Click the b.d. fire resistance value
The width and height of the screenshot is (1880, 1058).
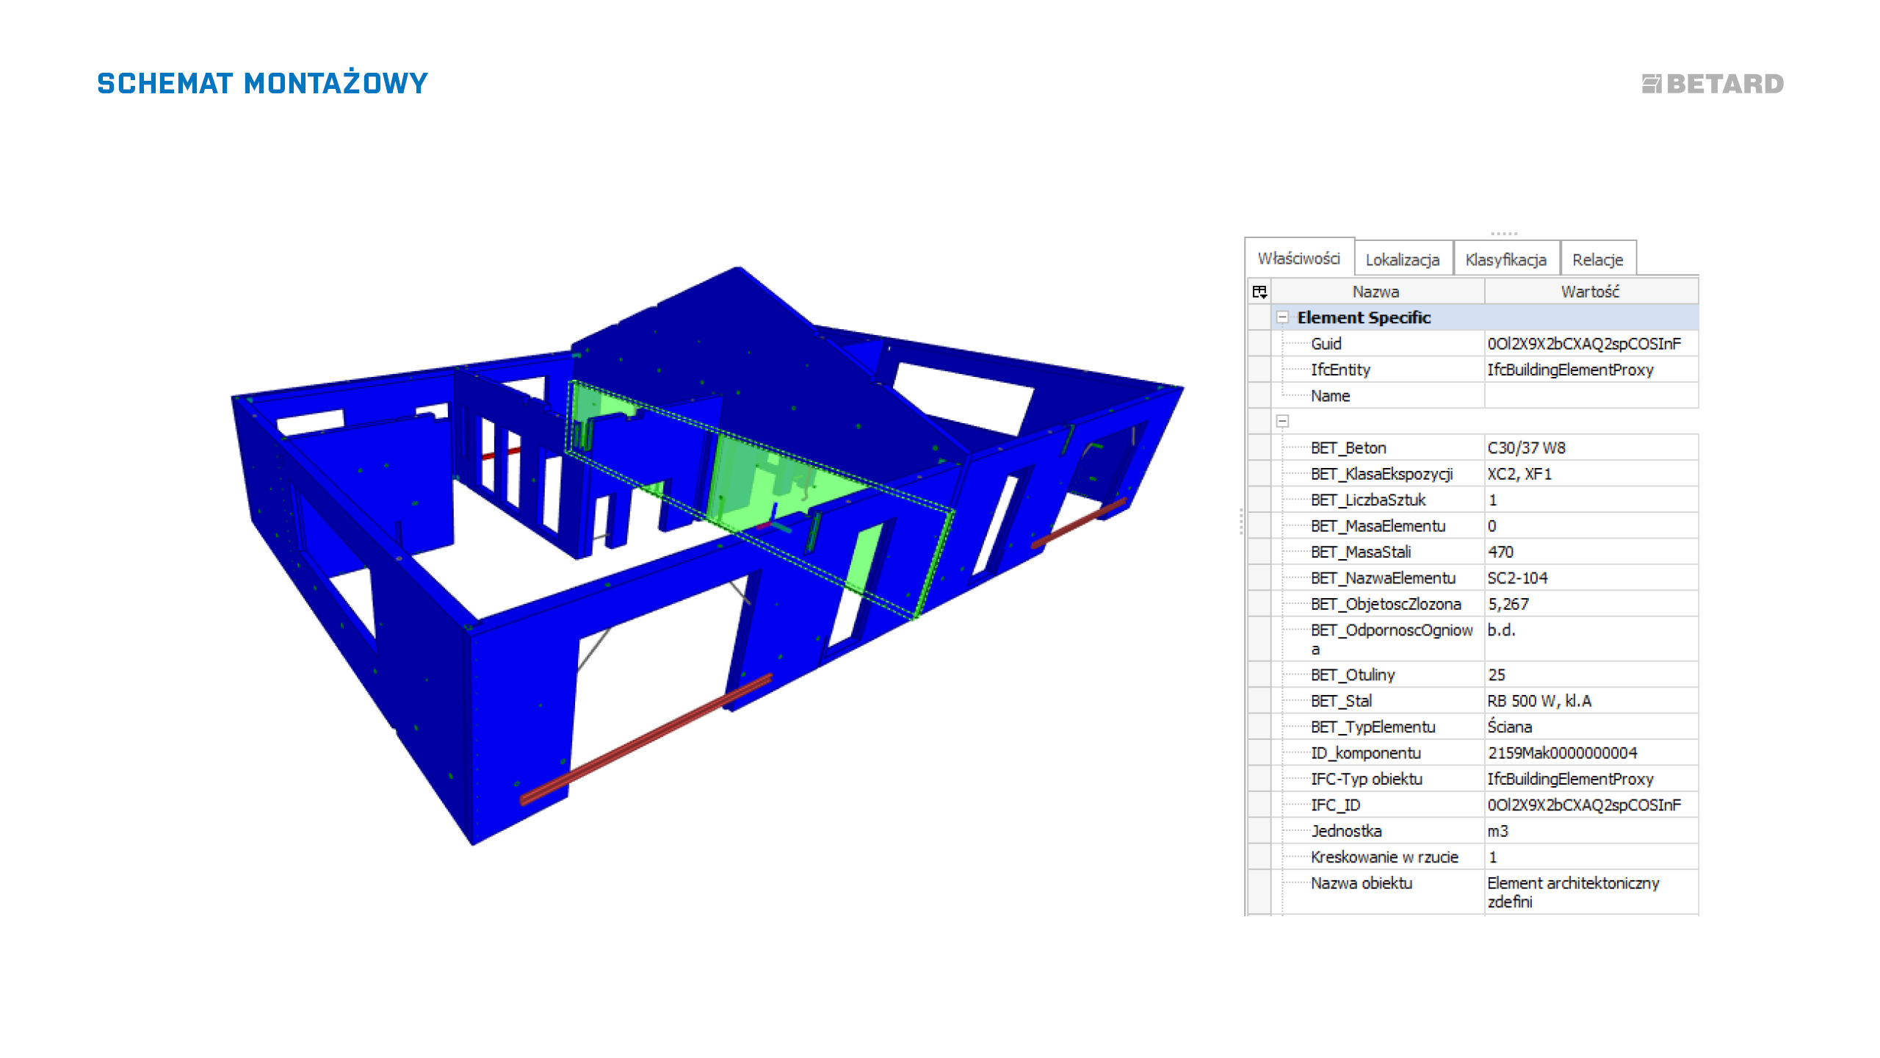(x=1501, y=630)
